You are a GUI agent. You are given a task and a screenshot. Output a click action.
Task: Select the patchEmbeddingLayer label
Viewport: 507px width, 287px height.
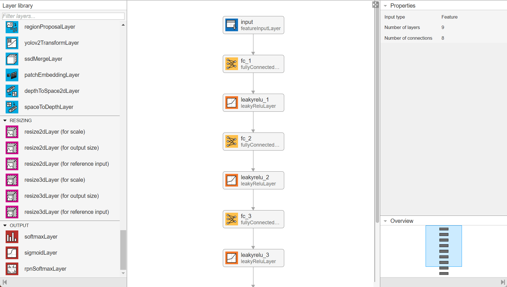coord(52,75)
